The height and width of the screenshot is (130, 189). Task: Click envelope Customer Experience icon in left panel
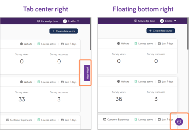coord(7,120)
